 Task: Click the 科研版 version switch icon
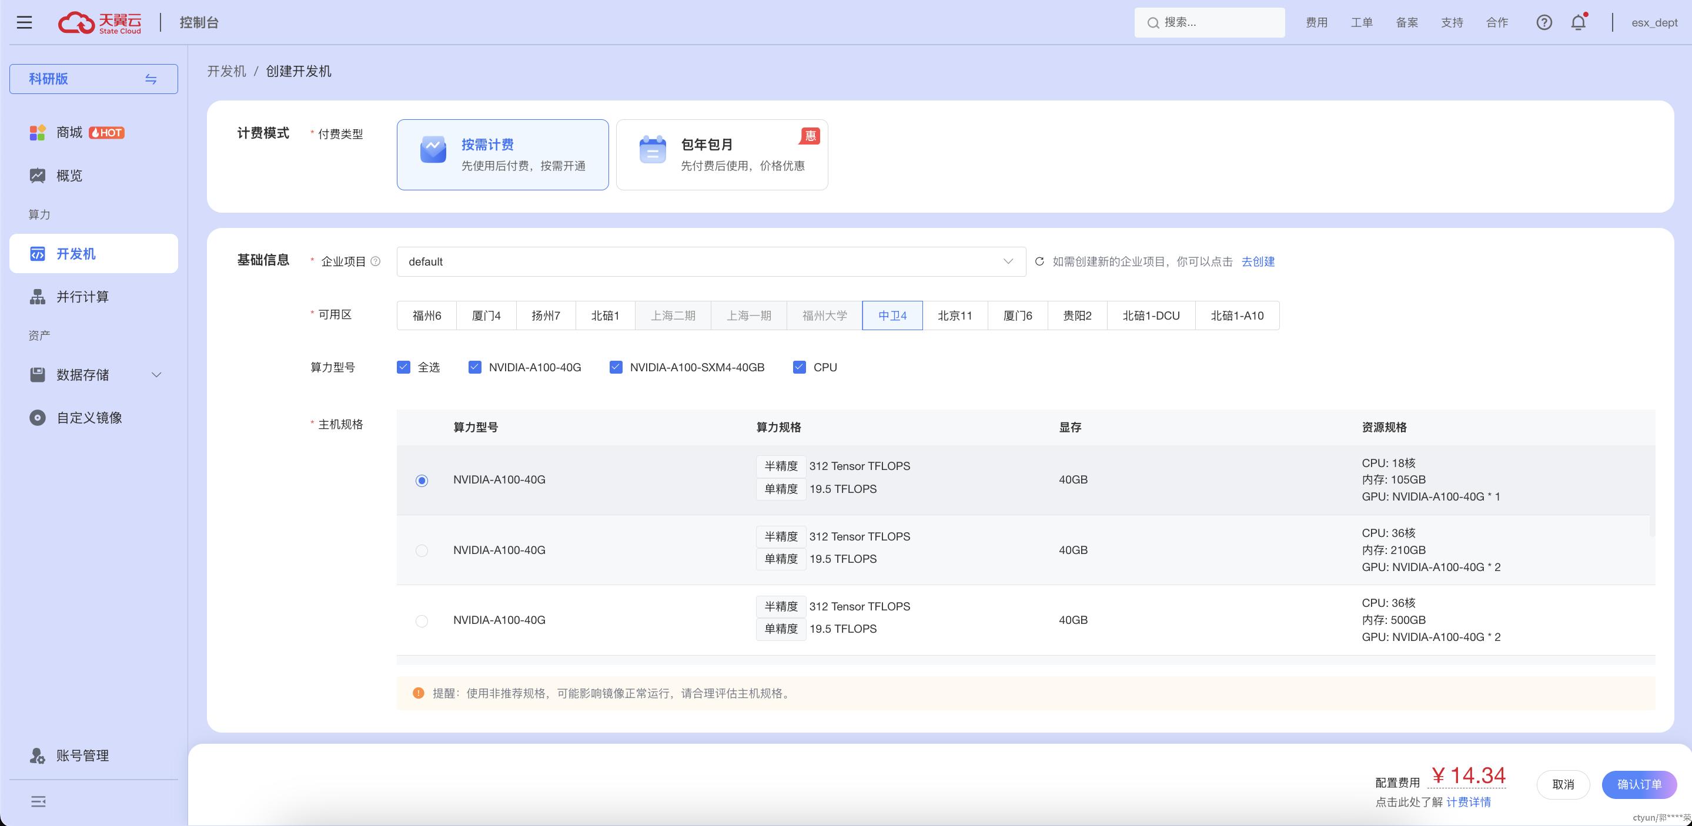151,79
